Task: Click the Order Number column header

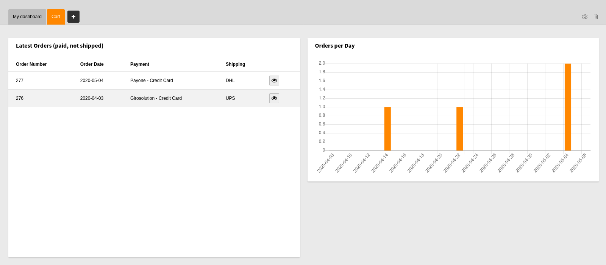Action: [31, 64]
